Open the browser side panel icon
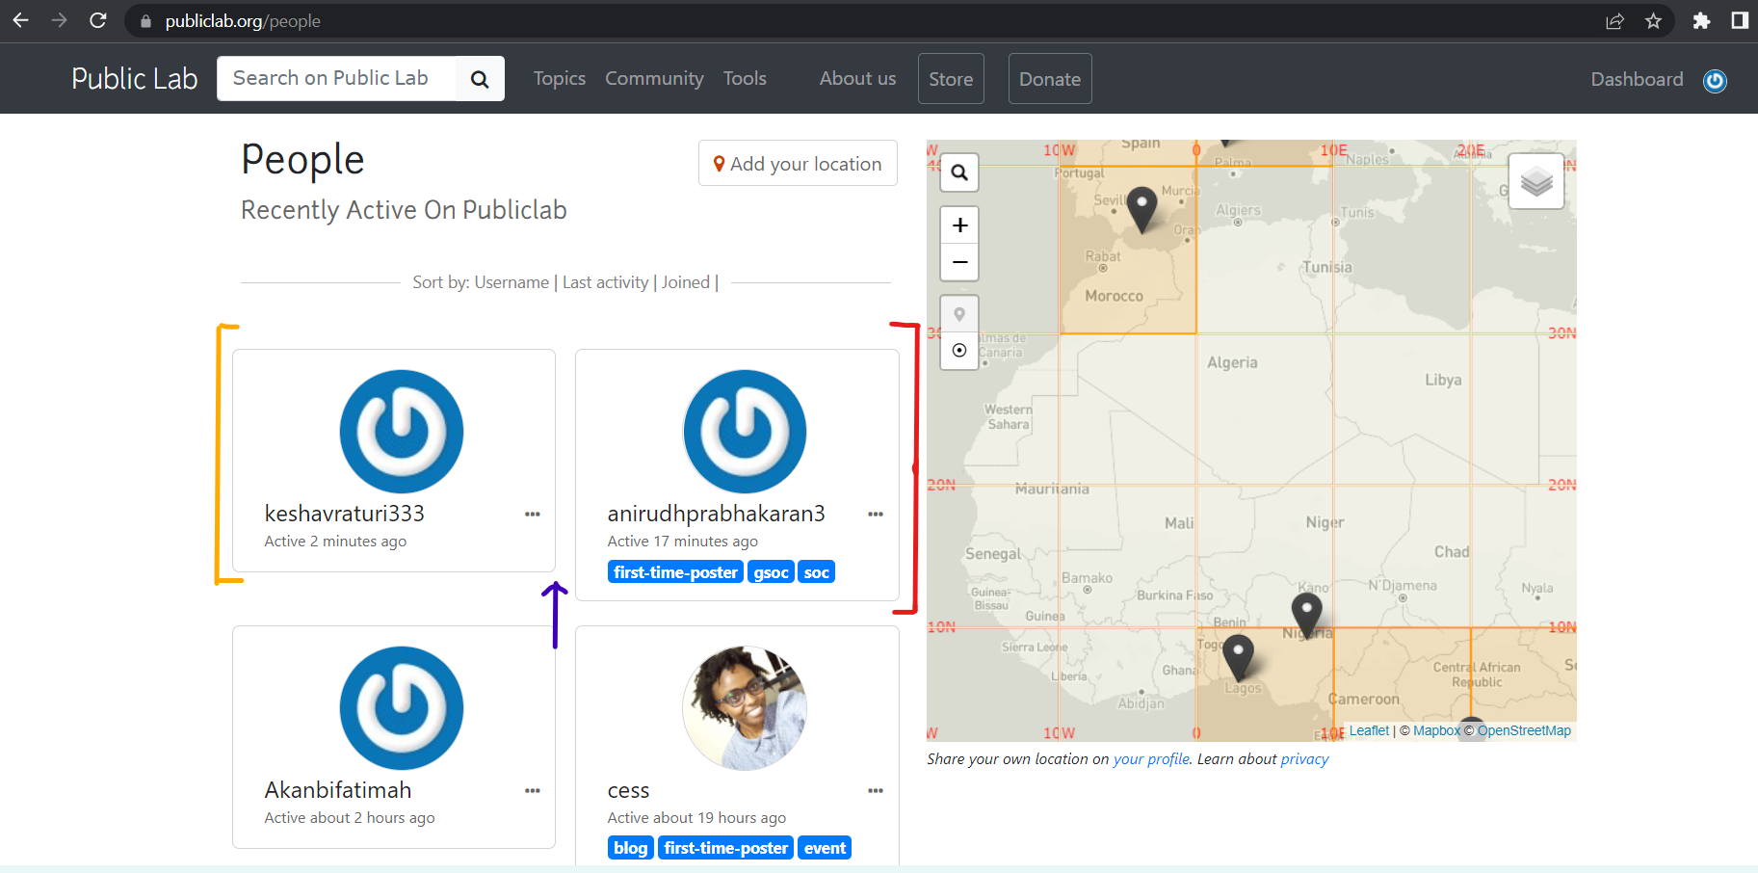The image size is (1758, 873). (x=1740, y=21)
